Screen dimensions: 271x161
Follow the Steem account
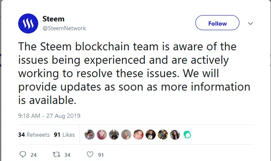(217, 23)
